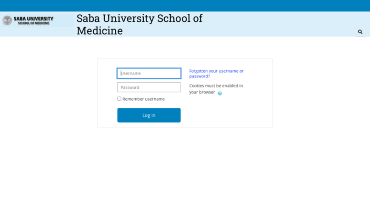
Task: Click the Saba University School of Medicine title
Action: (x=140, y=25)
